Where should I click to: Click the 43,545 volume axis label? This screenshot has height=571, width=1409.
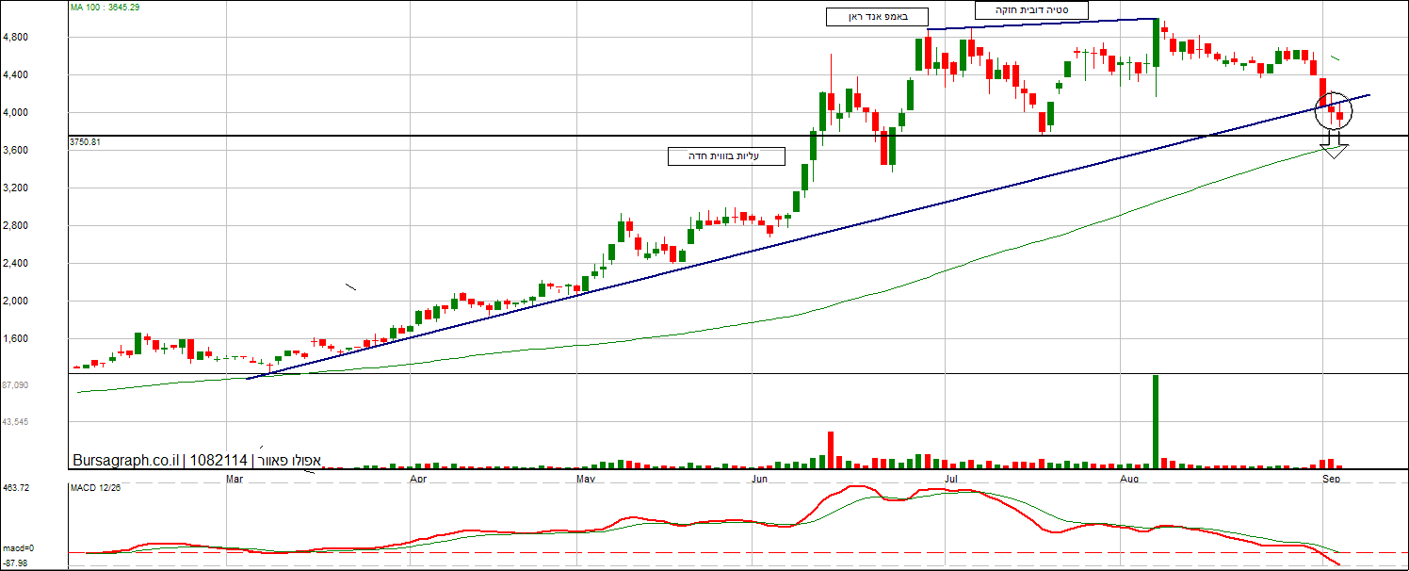15,422
